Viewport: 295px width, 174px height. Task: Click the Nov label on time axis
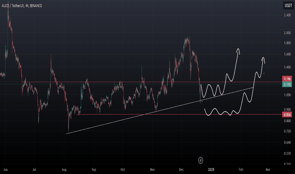coord(152,170)
